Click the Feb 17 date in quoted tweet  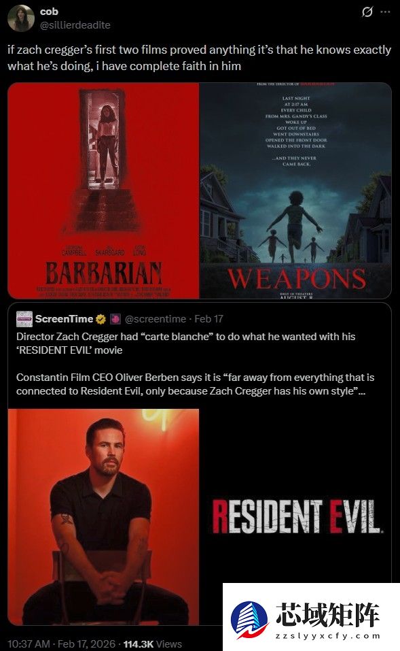[209, 319]
